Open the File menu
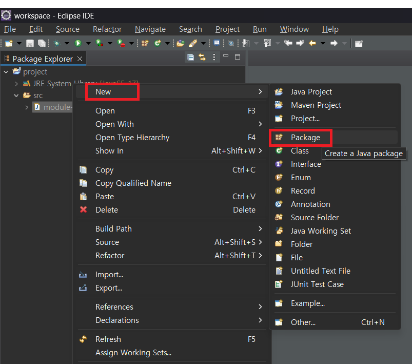The image size is (412, 364). point(10,29)
